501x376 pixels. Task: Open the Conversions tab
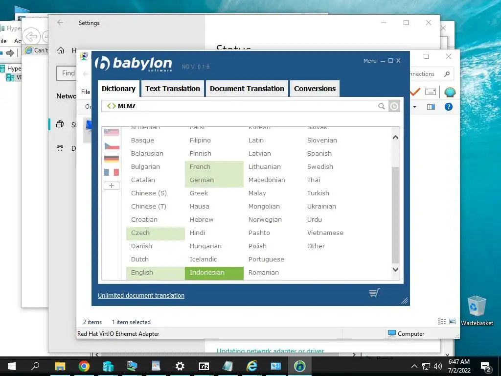coord(315,89)
